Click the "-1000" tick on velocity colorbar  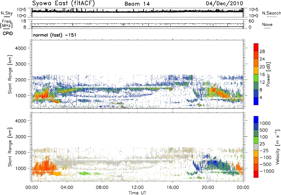point(267,171)
